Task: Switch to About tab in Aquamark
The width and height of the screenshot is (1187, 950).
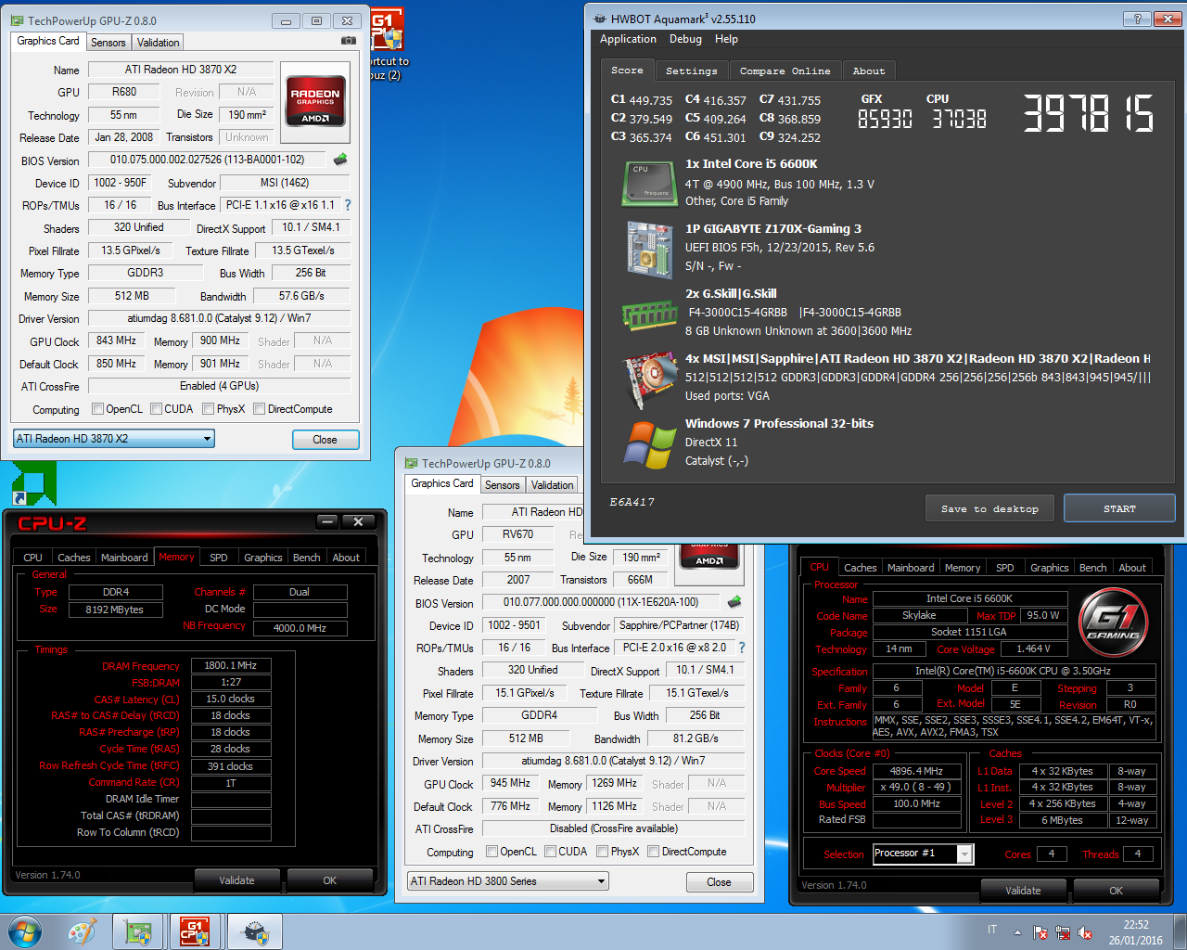Action: click(x=869, y=71)
